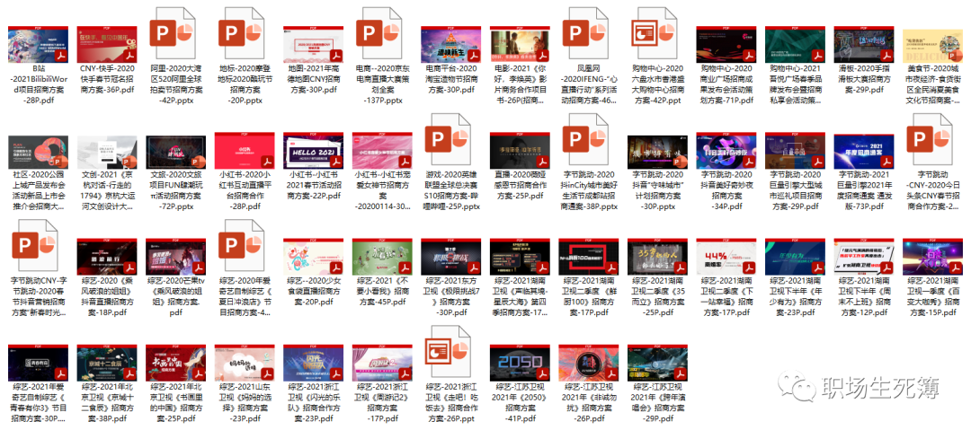Select the file name 湖南卫视一季度《百变大咖秀》-15P.pdf
This screenshot has width=971, height=430.
click(x=932, y=296)
